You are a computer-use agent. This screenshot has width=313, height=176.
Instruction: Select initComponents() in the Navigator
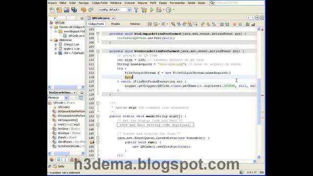[67, 120]
